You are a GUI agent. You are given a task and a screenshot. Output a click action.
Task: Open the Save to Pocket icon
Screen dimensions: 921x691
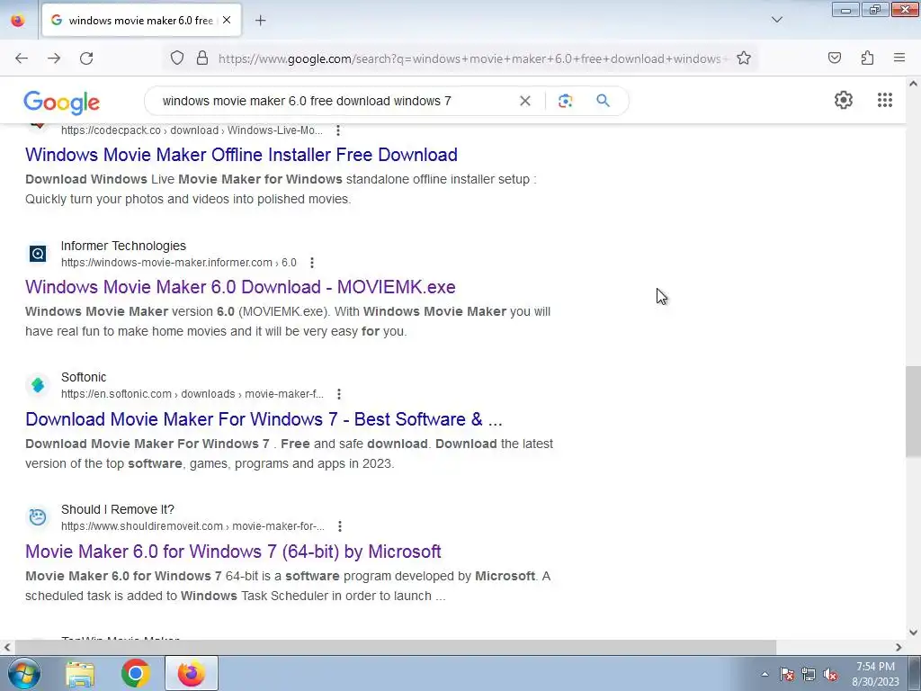pyautogui.click(x=835, y=58)
